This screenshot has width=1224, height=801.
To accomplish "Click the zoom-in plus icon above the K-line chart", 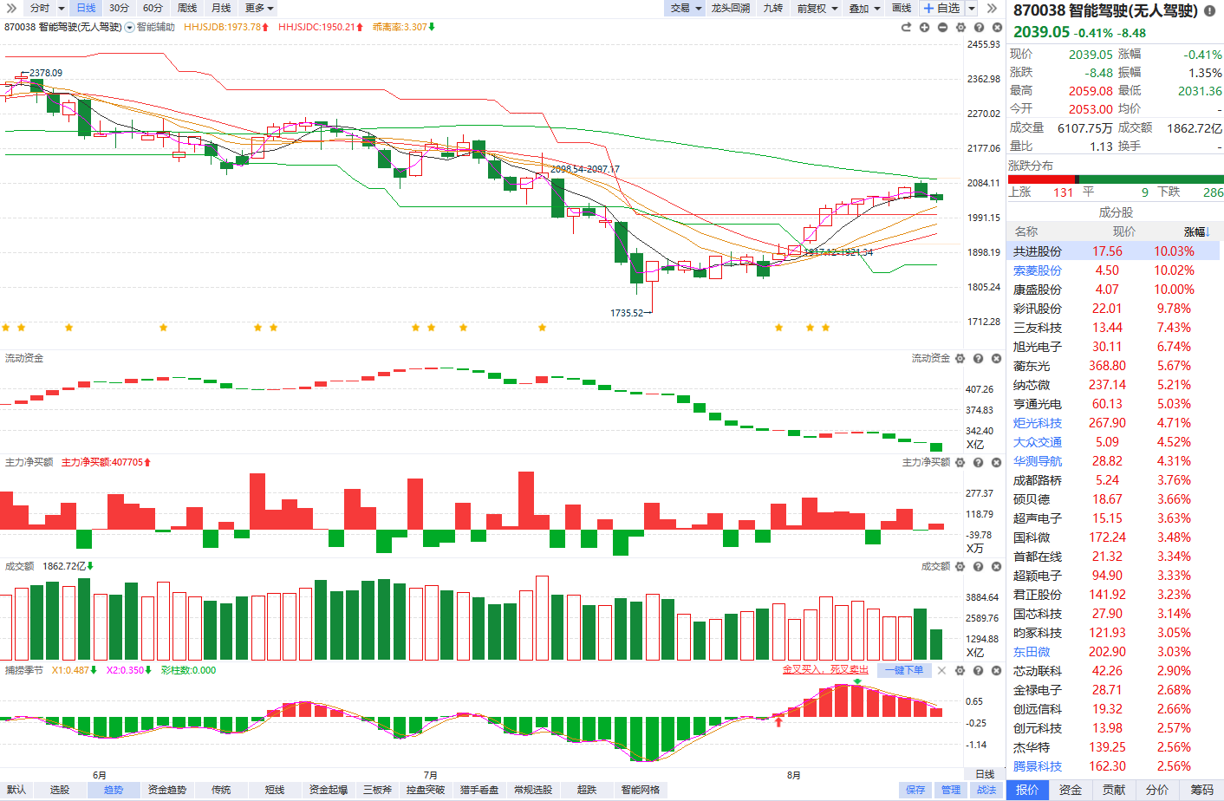I will click(x=925, y=28).
